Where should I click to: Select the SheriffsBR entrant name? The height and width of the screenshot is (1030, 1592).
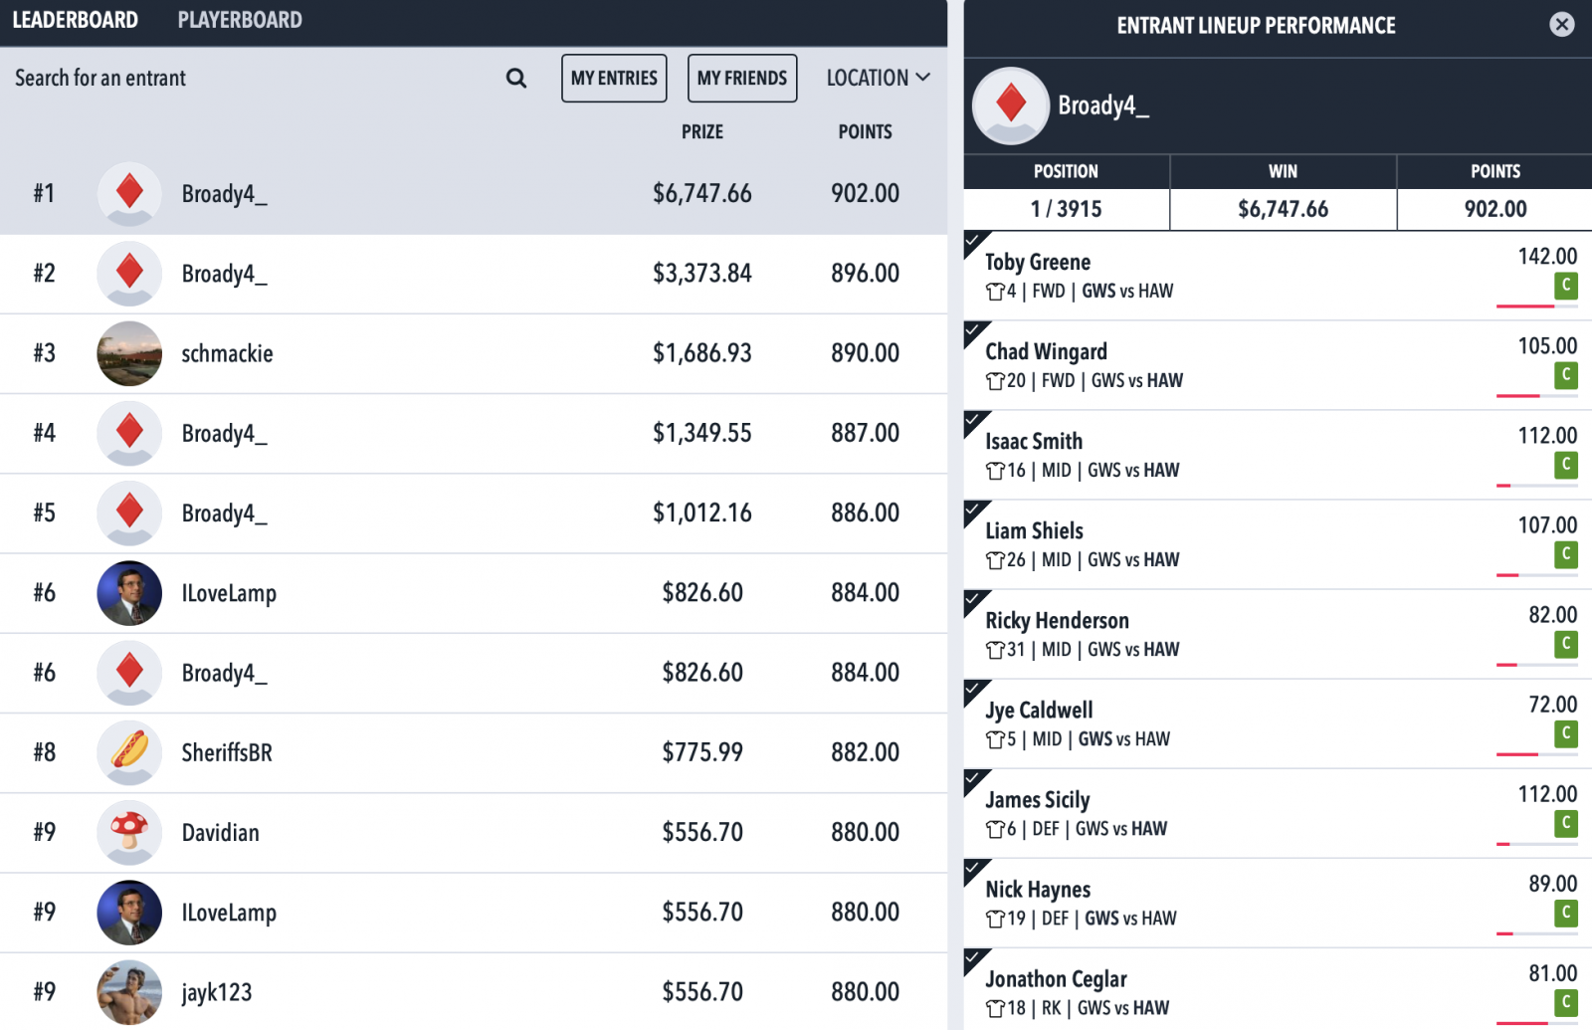click(x=227, y=752)
